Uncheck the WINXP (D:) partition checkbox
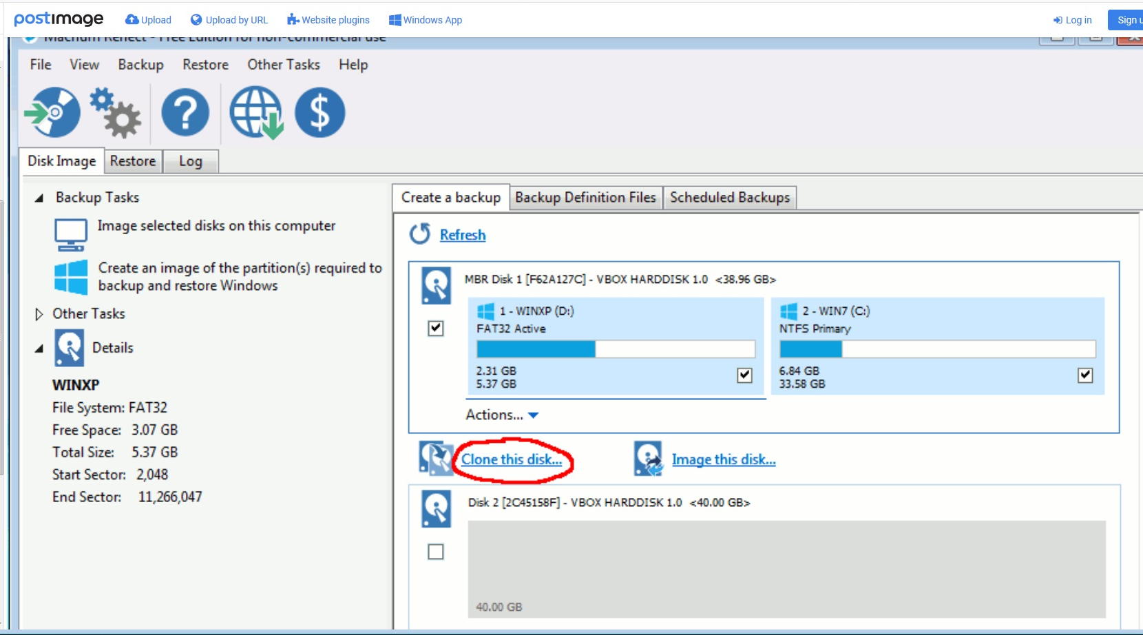 click(744, 375)
